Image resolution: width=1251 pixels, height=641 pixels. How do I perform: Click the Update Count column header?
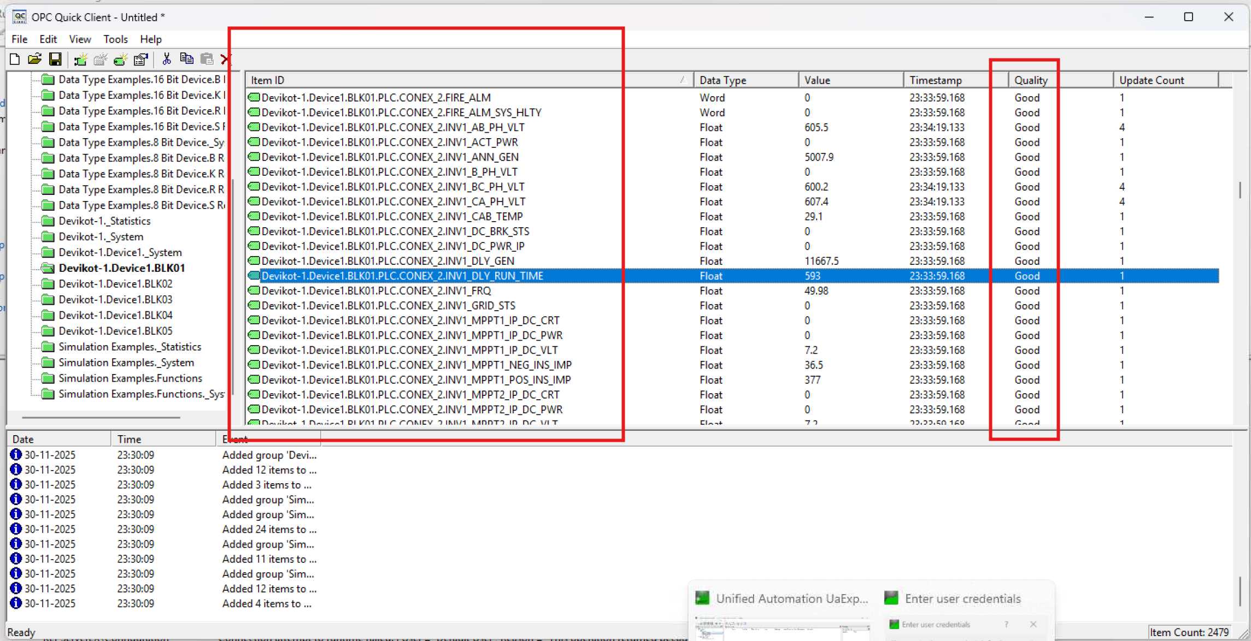(1152, 80)
